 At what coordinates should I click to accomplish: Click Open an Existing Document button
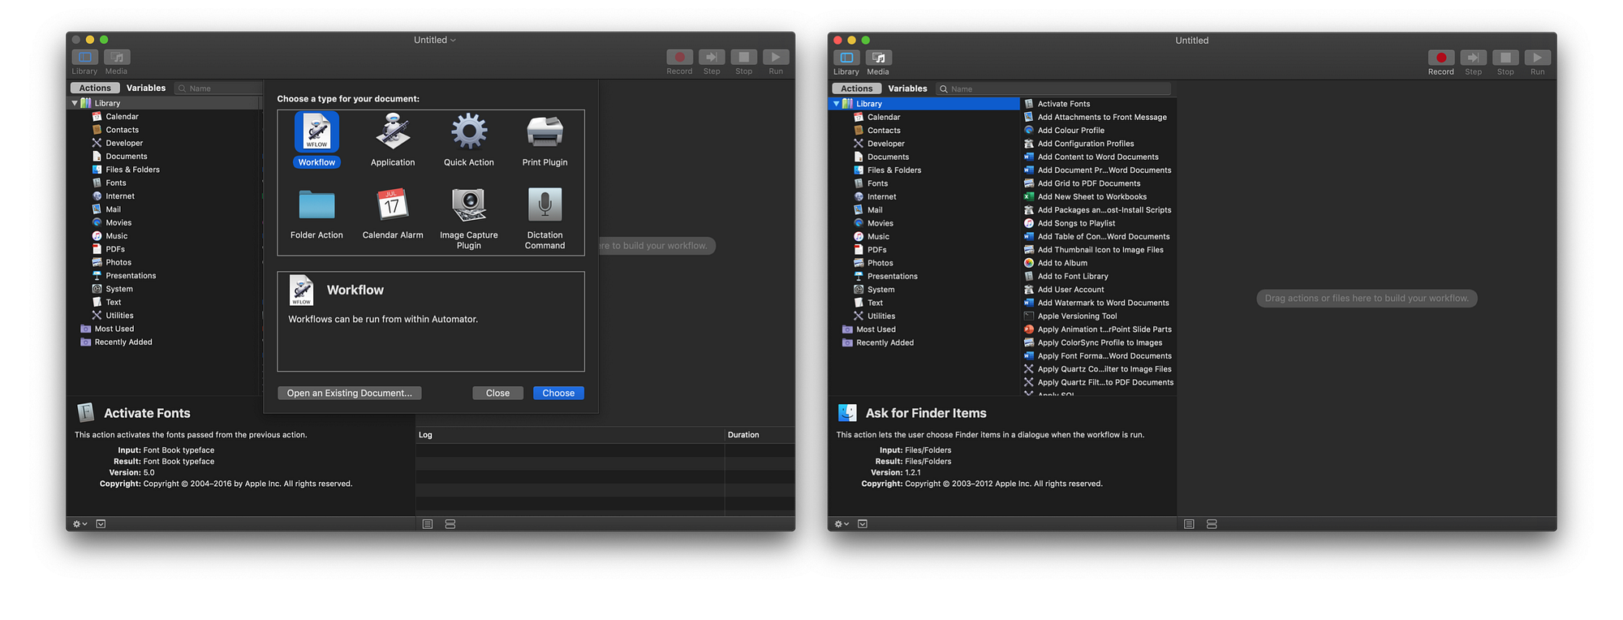[x=349, y=393]
